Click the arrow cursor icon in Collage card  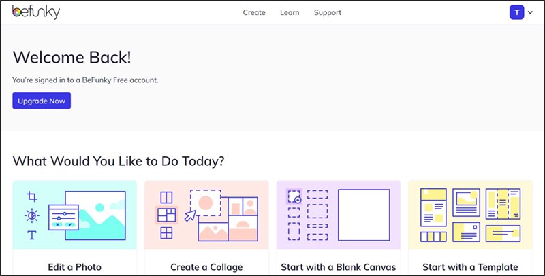(x=190, y=215)
